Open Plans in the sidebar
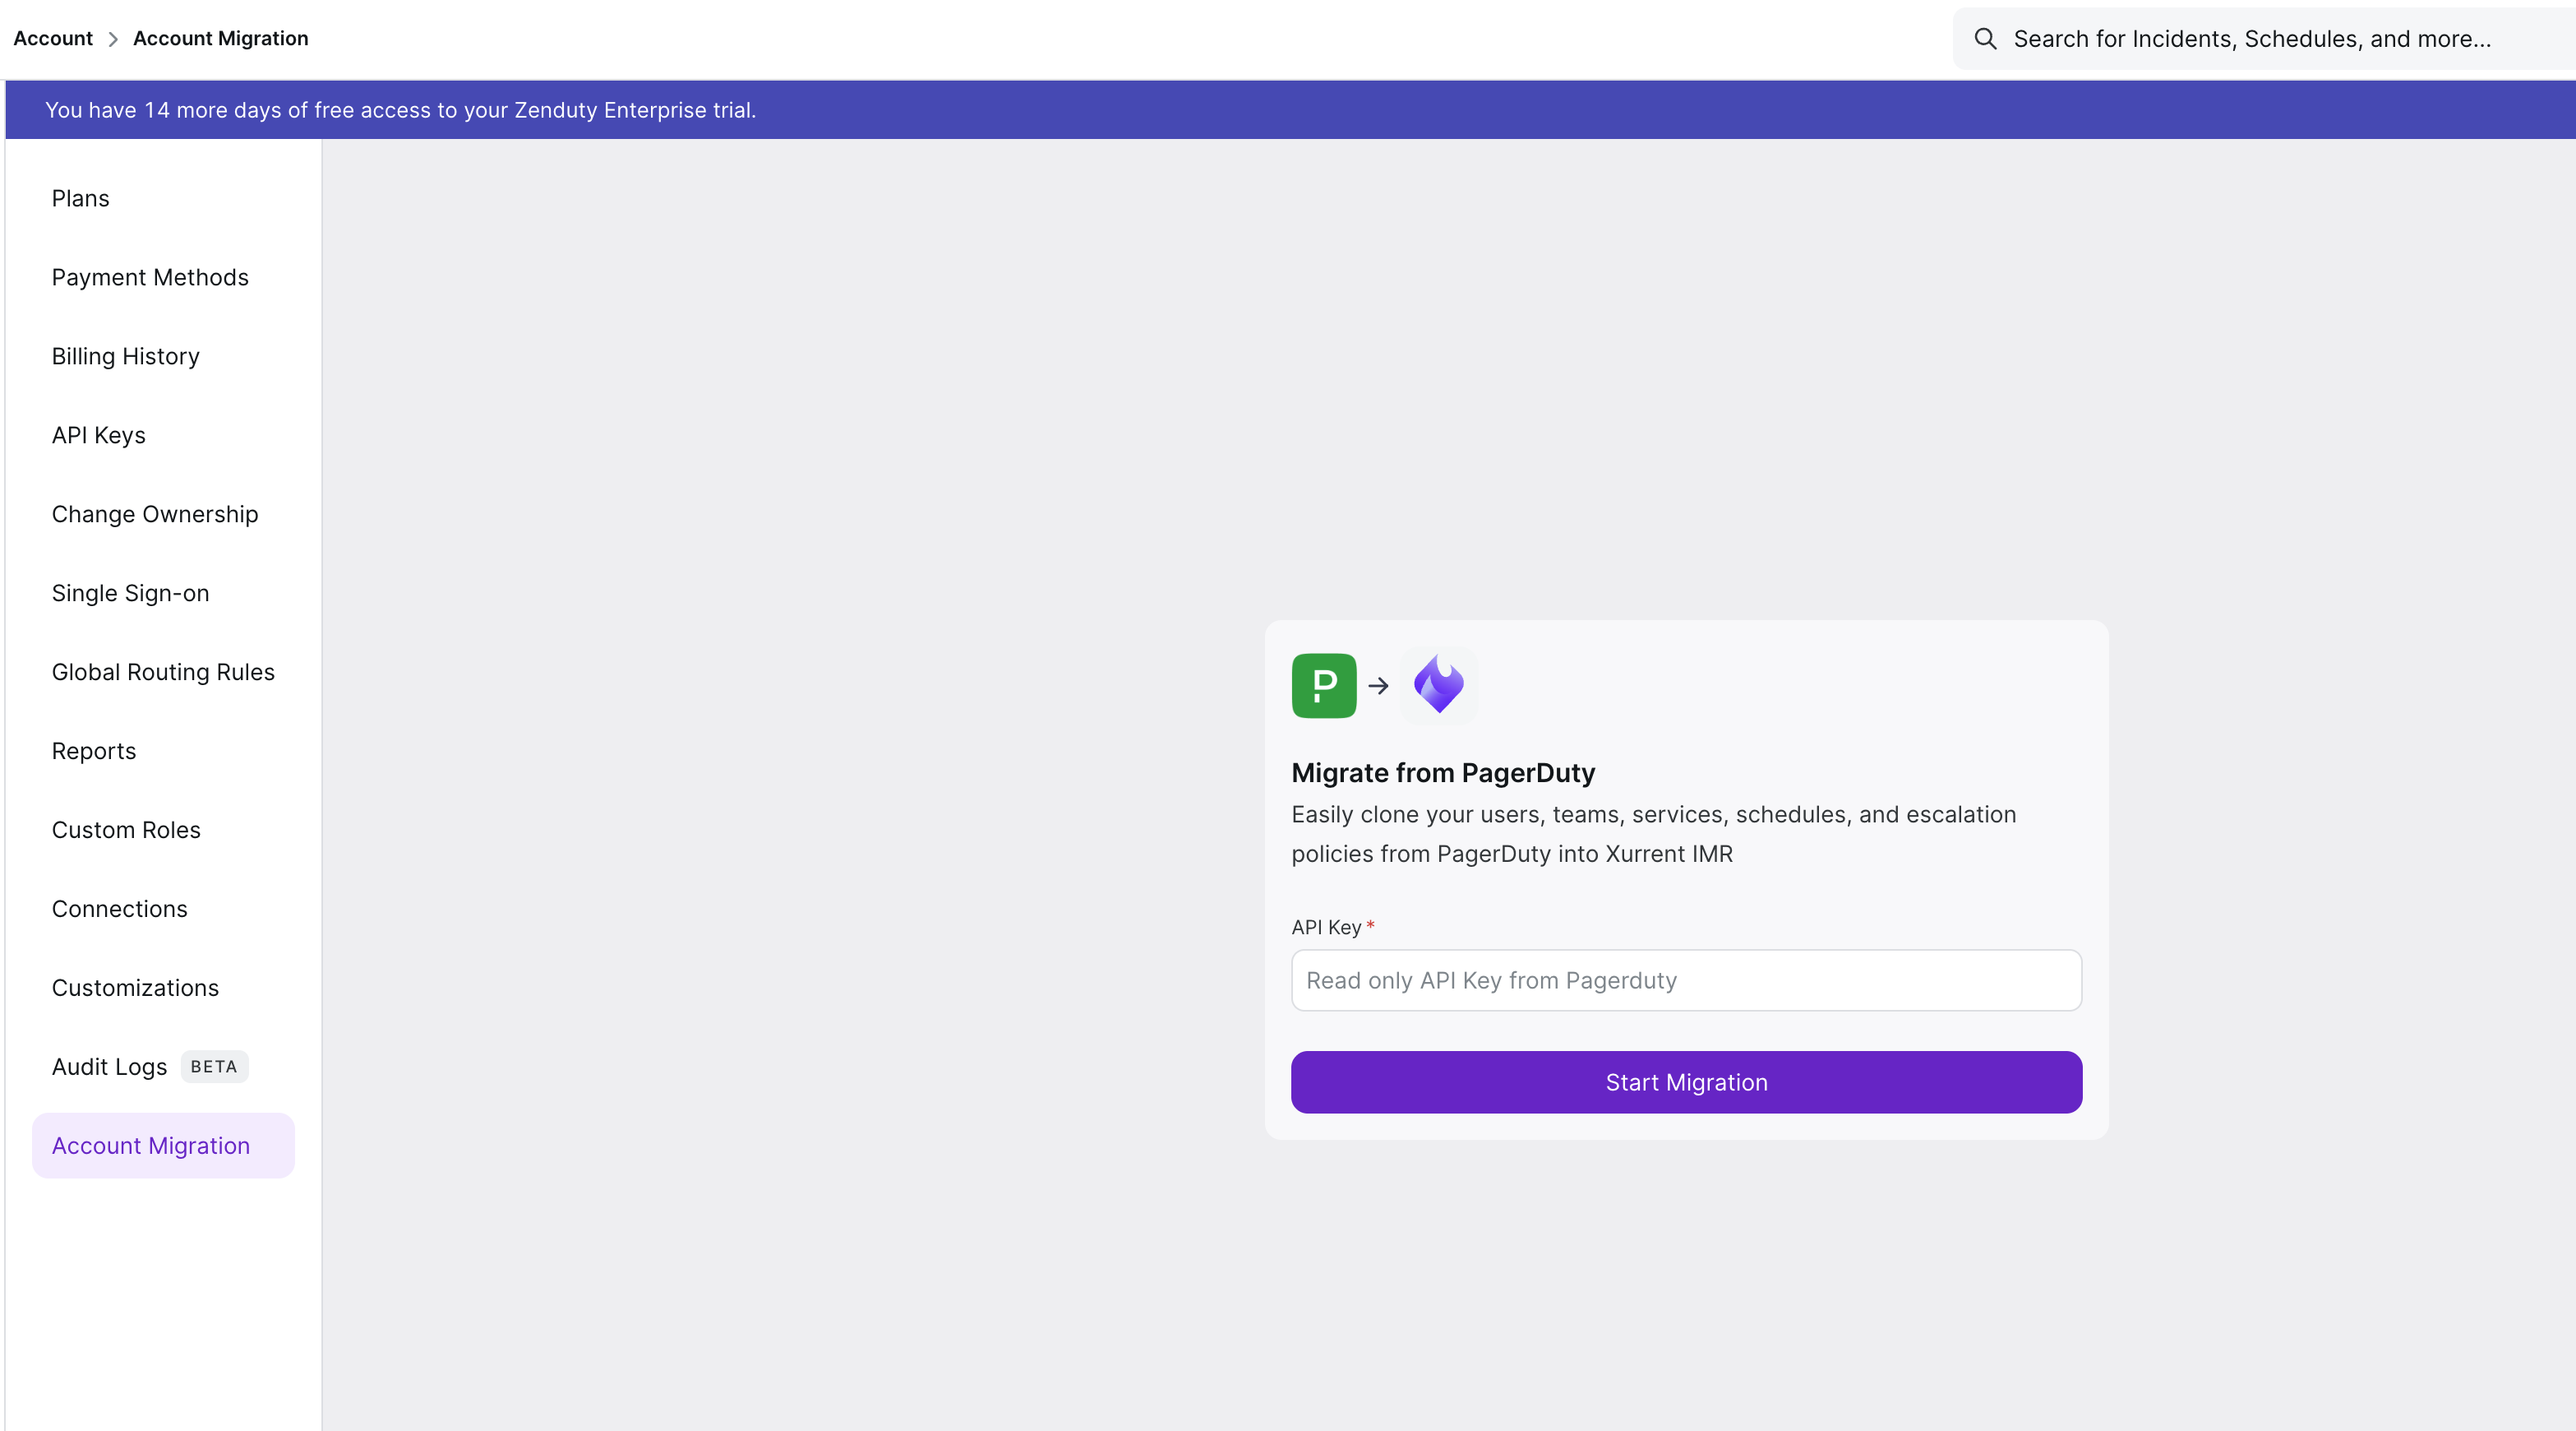This screenshot has width=2576, height=1431. pos(81,198)
